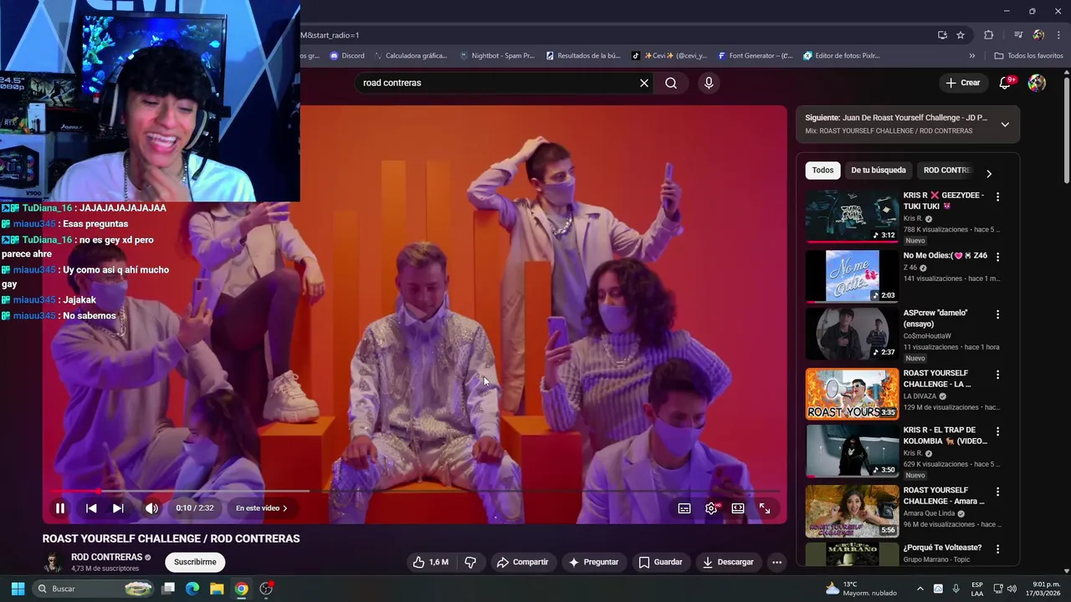Open the Crear menu
The width and height of the screenshot is (1071, 602).
[x=963, y=83]
